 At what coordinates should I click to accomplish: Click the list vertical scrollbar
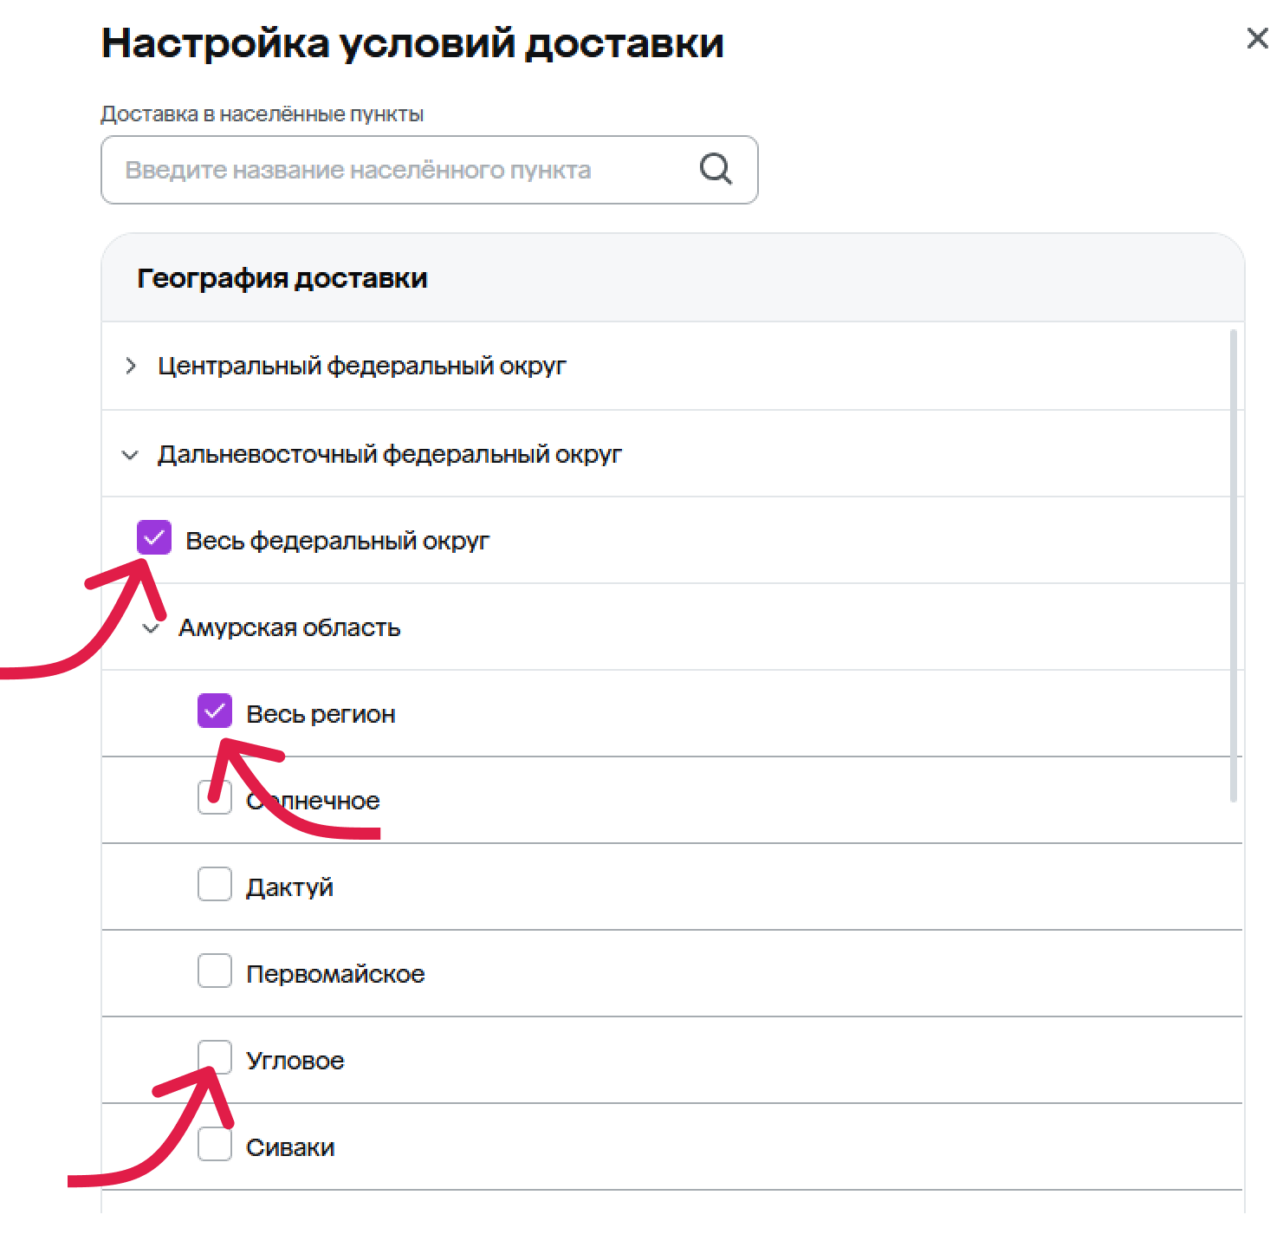[1234, 566]
